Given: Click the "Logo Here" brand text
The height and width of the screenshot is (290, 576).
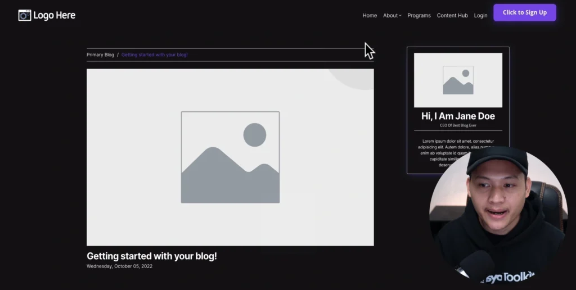Looking at the screenshot, I should pyautogui.click(x=54, y=15).
